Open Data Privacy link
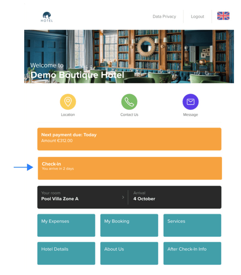 [x=164, y=16]
